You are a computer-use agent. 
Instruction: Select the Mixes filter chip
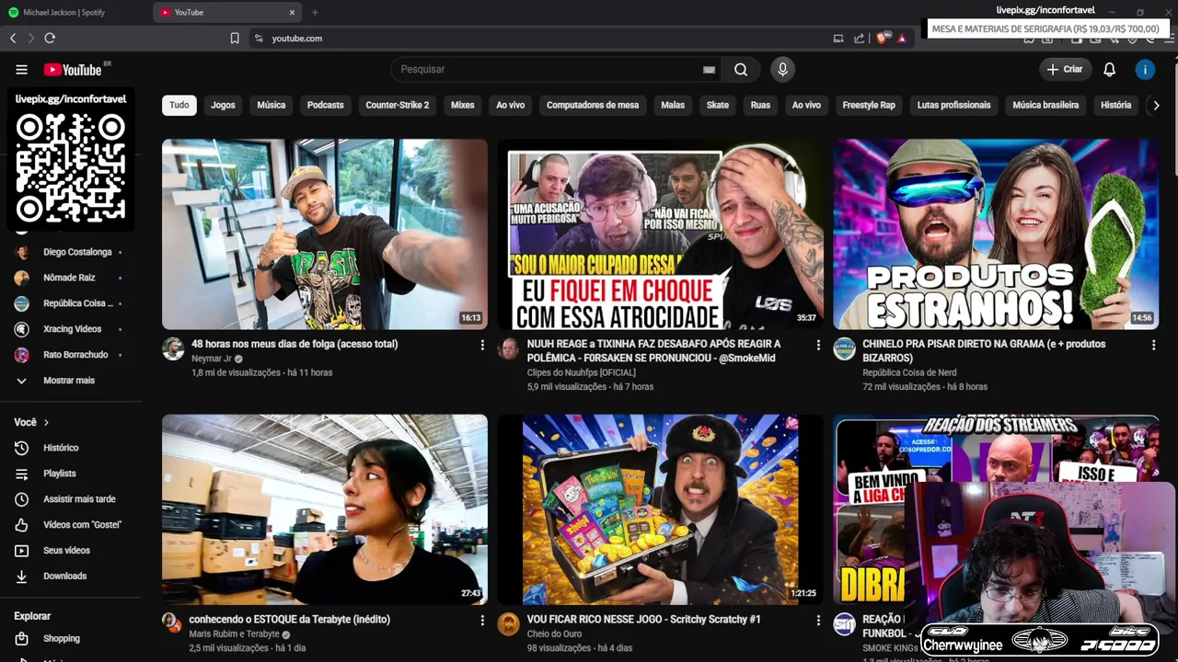(463, 105)
